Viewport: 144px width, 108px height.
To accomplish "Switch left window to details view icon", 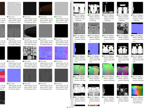I will pos(67,107).
